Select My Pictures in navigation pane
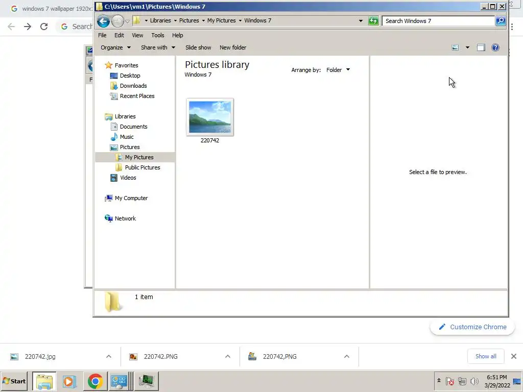Viewport: 523px width, 392px height. 139,157
